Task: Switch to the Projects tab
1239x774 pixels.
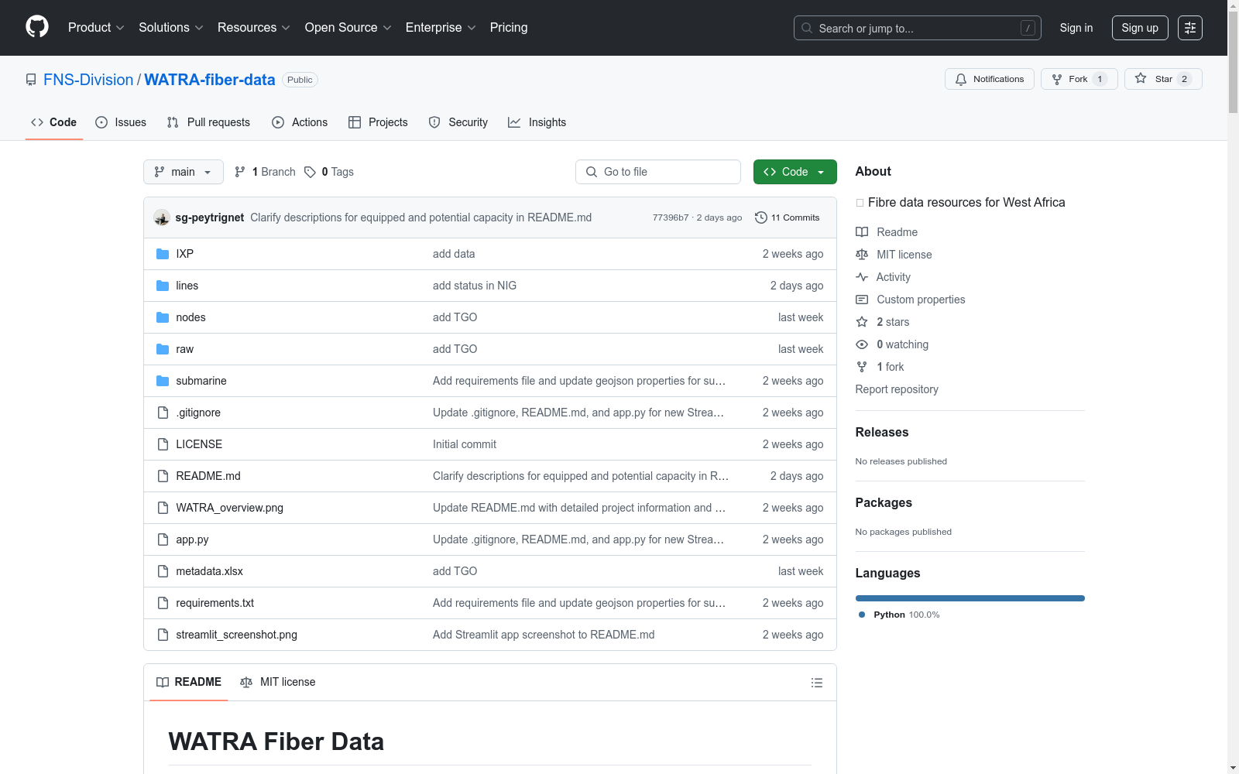Action: pyautogui.click(x=378, y=122)
